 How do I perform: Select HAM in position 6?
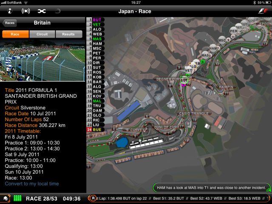coord(96,43)
